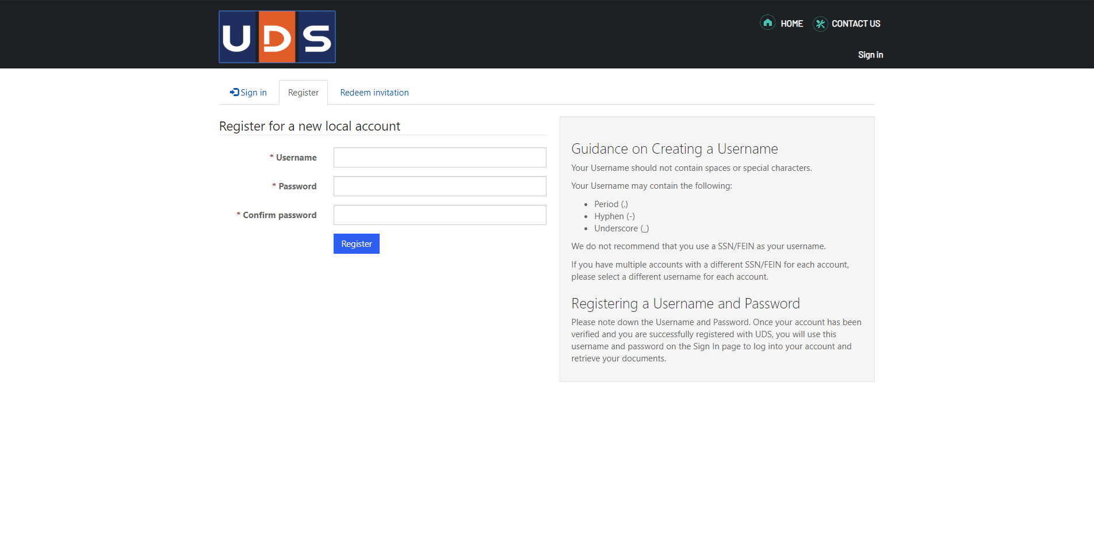Open the CONTACT US link
This screenshot has width=1094, height=534.
click(x=856, y=24)
